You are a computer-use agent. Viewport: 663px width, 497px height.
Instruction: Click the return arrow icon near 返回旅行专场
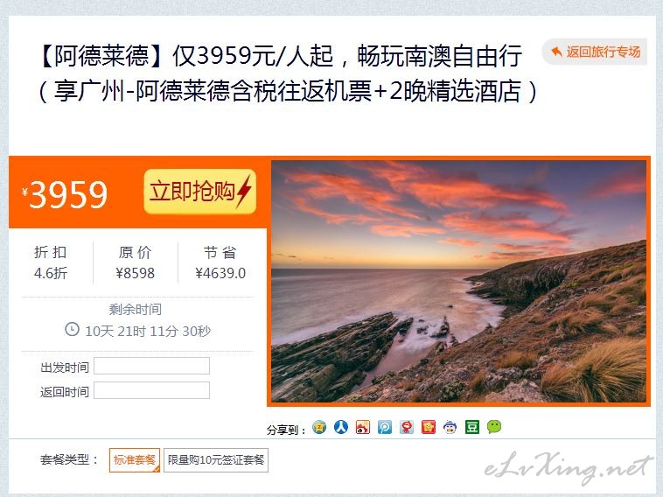[x=556, y=52]
